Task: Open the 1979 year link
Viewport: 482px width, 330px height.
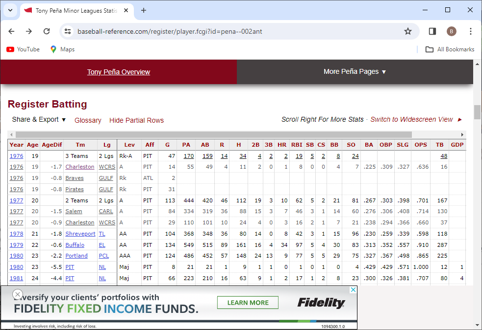Action: (x=16, y=245)
